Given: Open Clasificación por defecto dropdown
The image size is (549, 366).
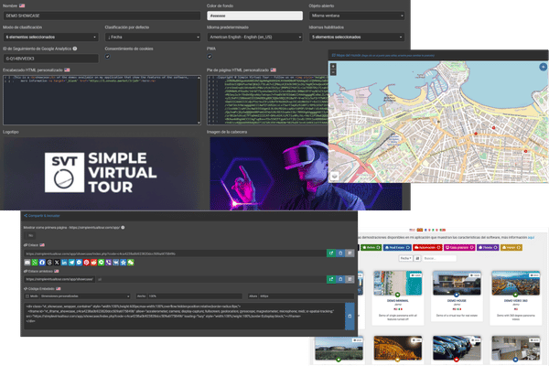Looking at the screenshot, I should pyautogui.click(x=153, y=37).
